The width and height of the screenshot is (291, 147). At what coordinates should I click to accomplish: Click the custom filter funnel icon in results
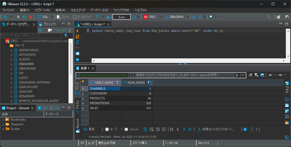pos(256,75)
